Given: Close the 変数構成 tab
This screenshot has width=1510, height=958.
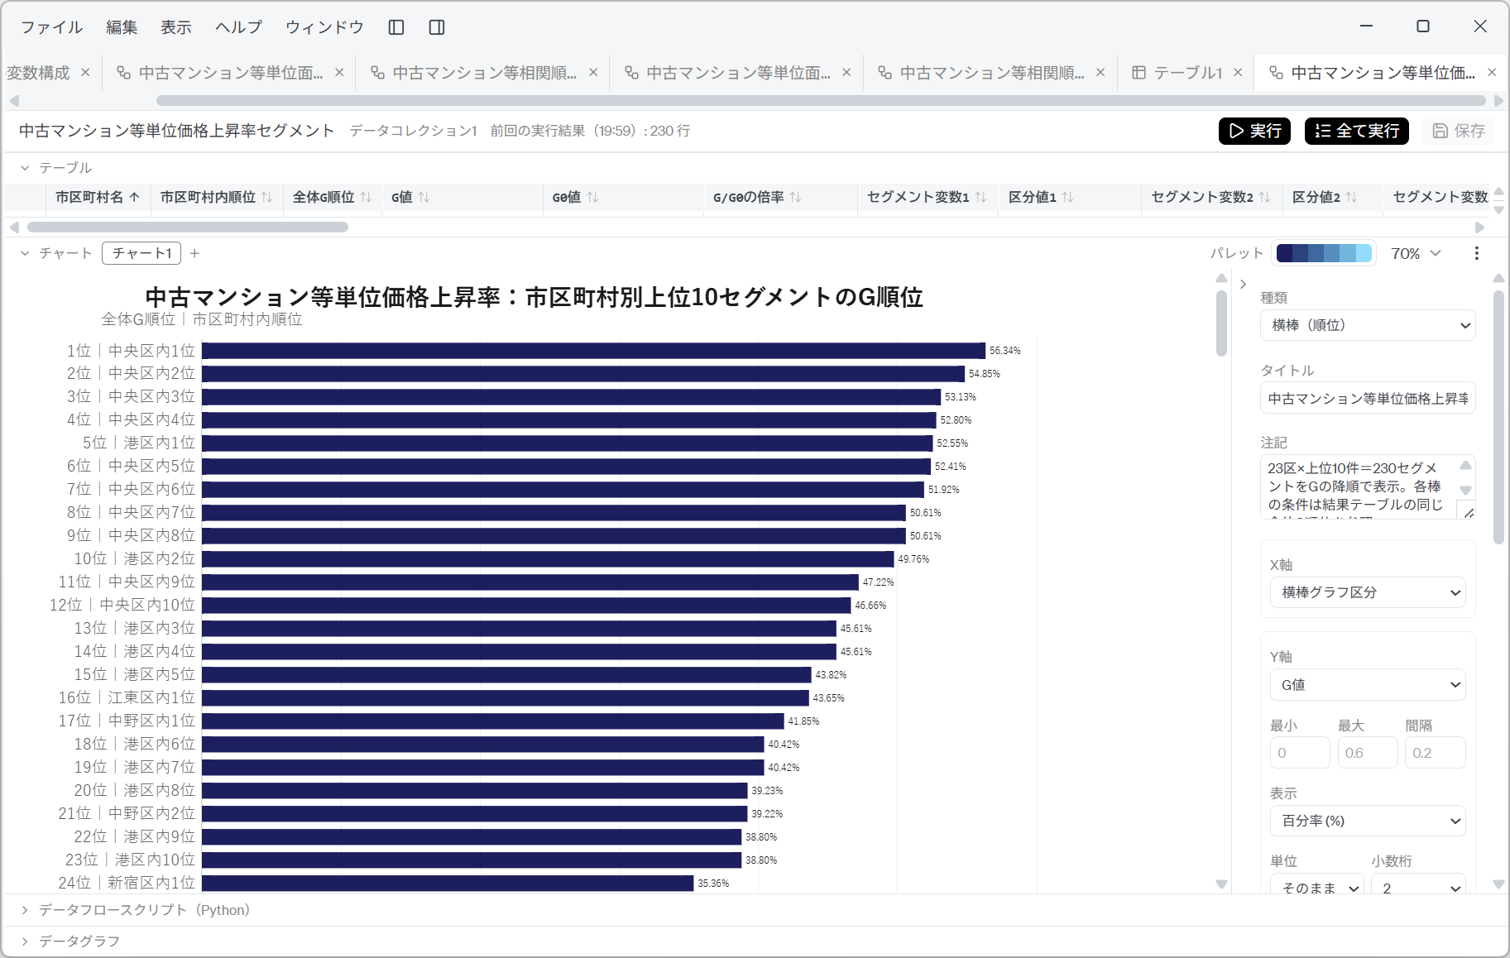Looking at the screenshot, I should (x=85, y=73).
